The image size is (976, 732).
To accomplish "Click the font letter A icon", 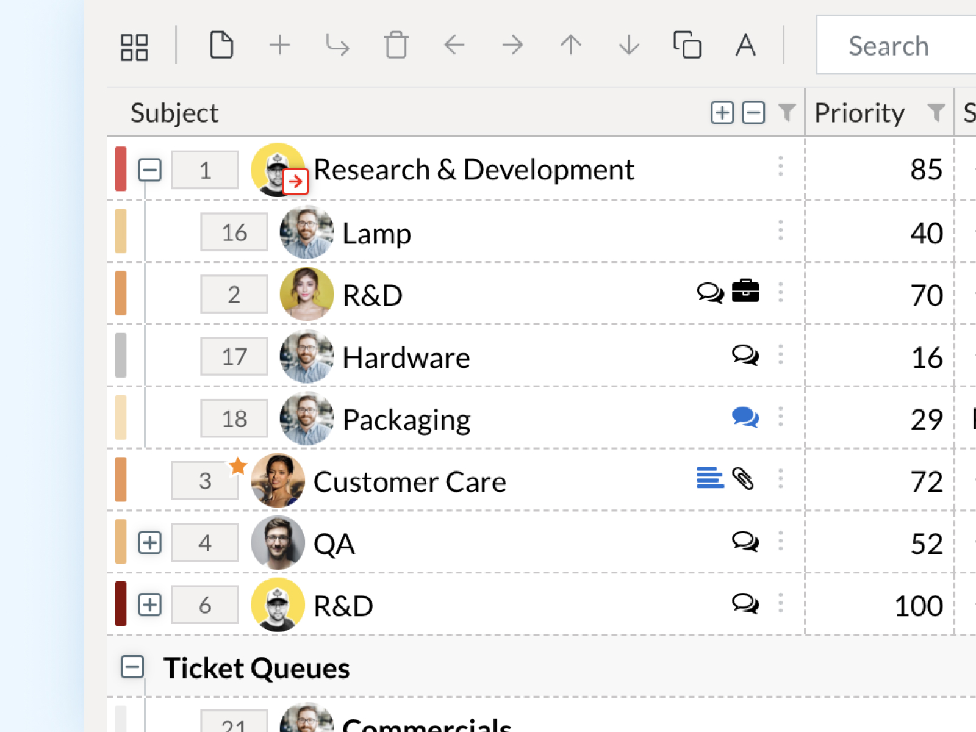I will tap(745, 45).
